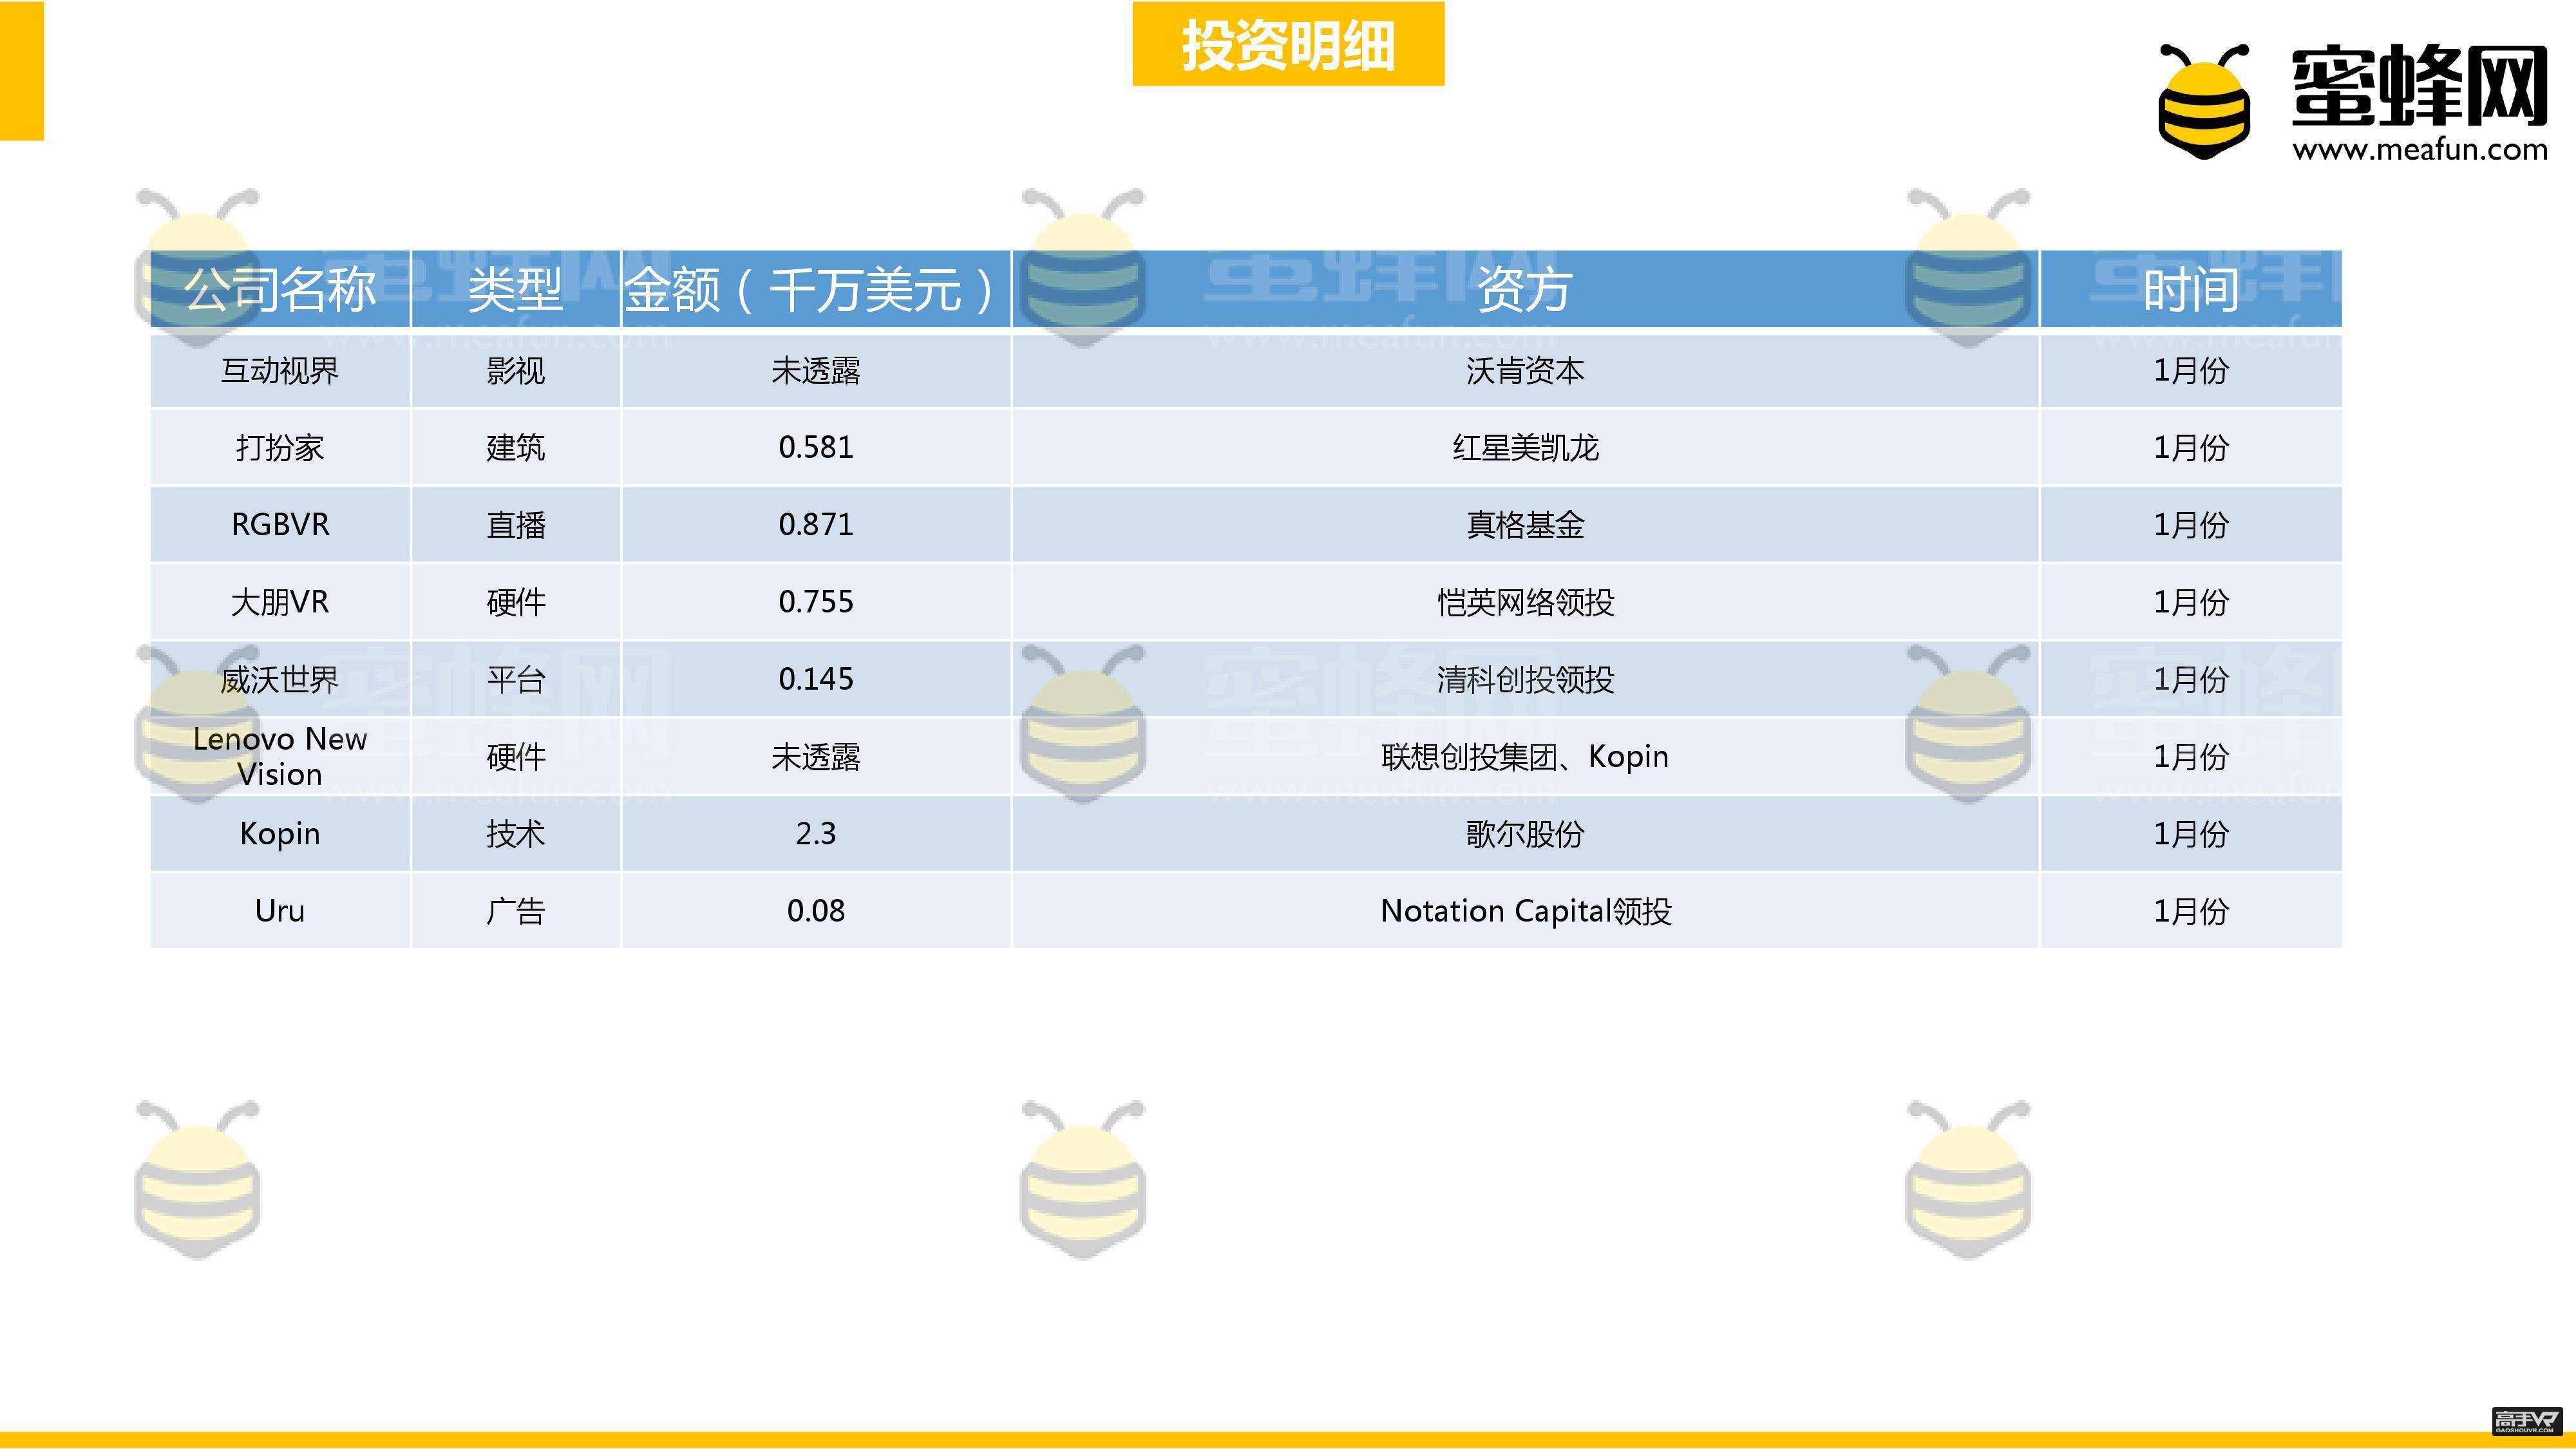Click the 0.755 amount cell
The width and height of the screenshot is (2576, 1449).
click(x=816, y=602)
